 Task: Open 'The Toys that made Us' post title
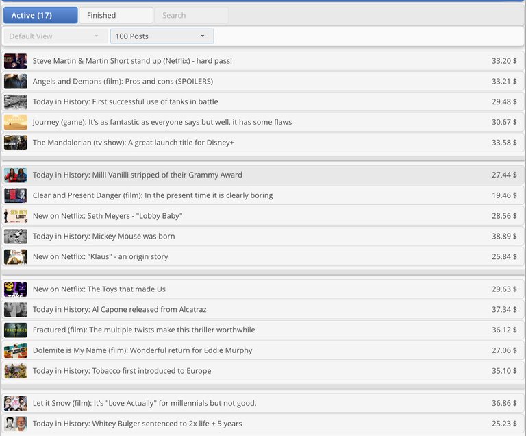pyautogui.click(x=99, y=289)
